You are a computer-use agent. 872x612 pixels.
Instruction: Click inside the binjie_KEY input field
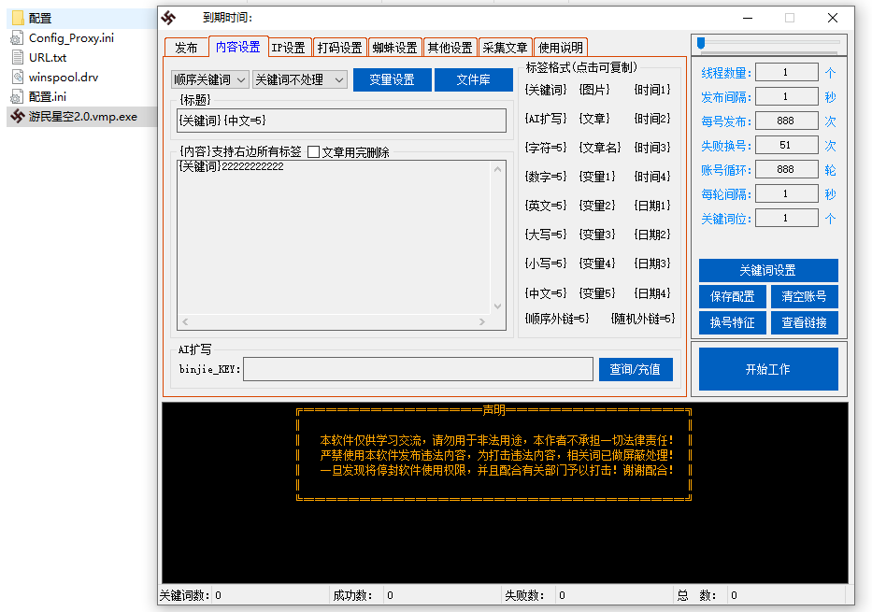coord(421,369)
